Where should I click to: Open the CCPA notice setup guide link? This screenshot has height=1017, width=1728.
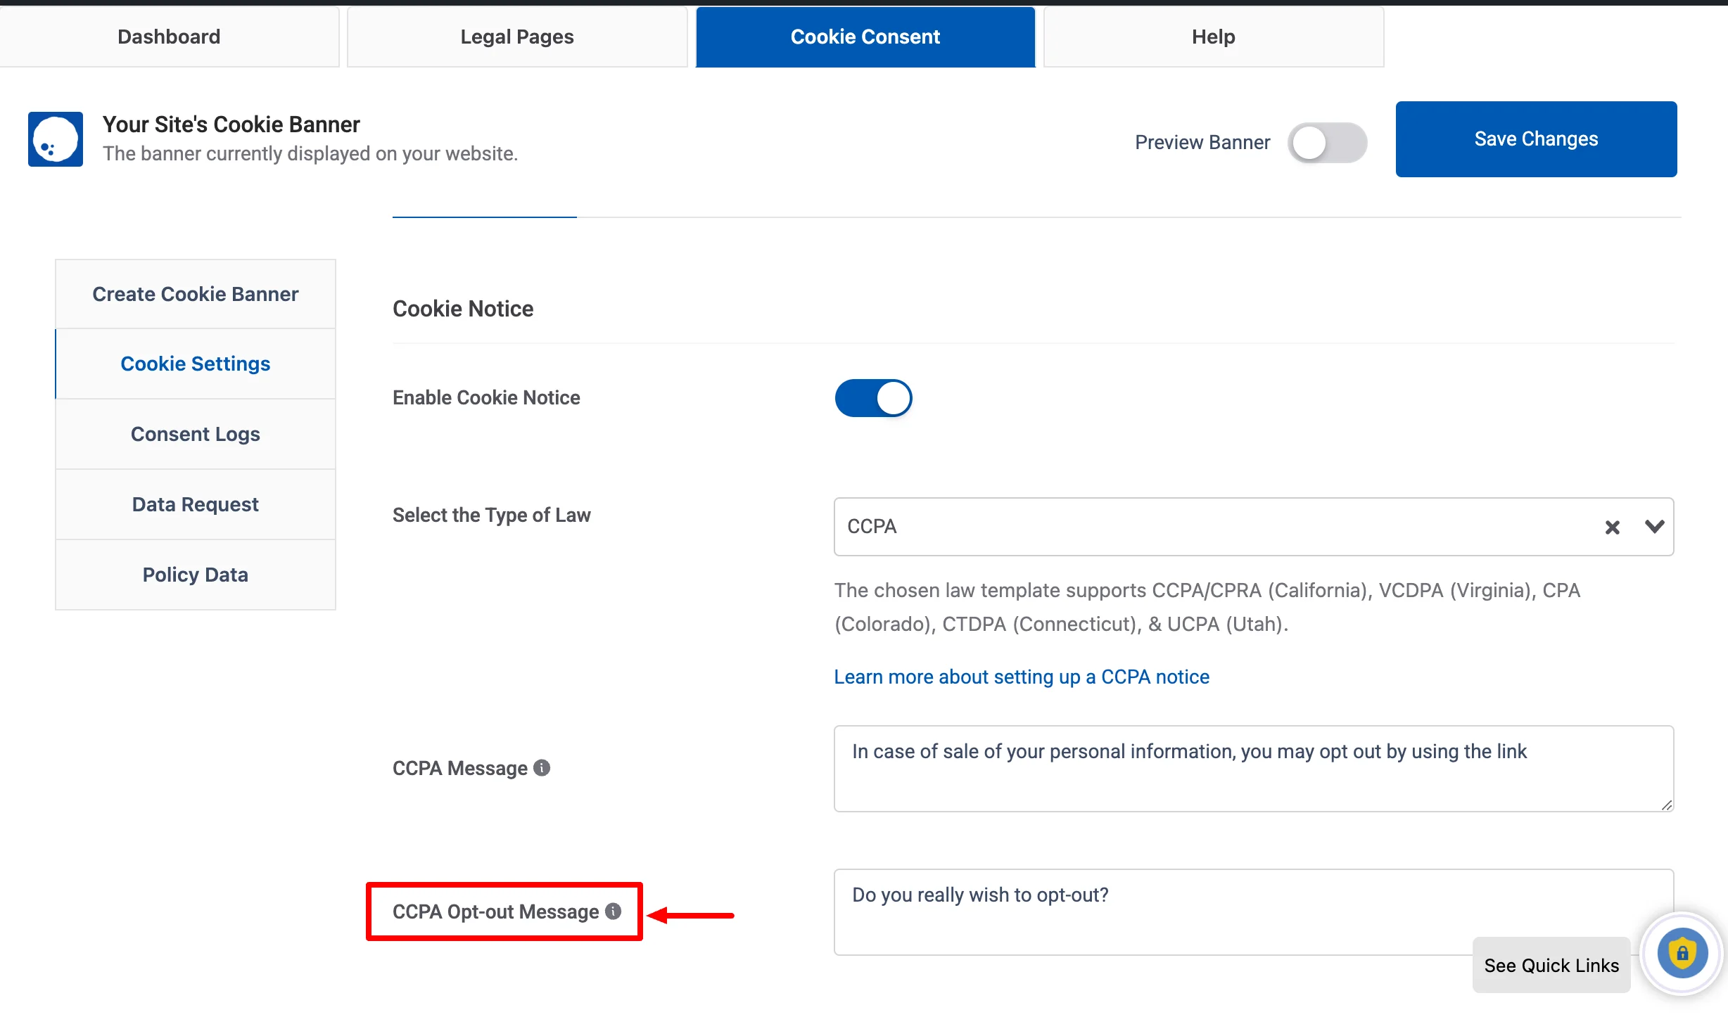tap(1021, 677)
